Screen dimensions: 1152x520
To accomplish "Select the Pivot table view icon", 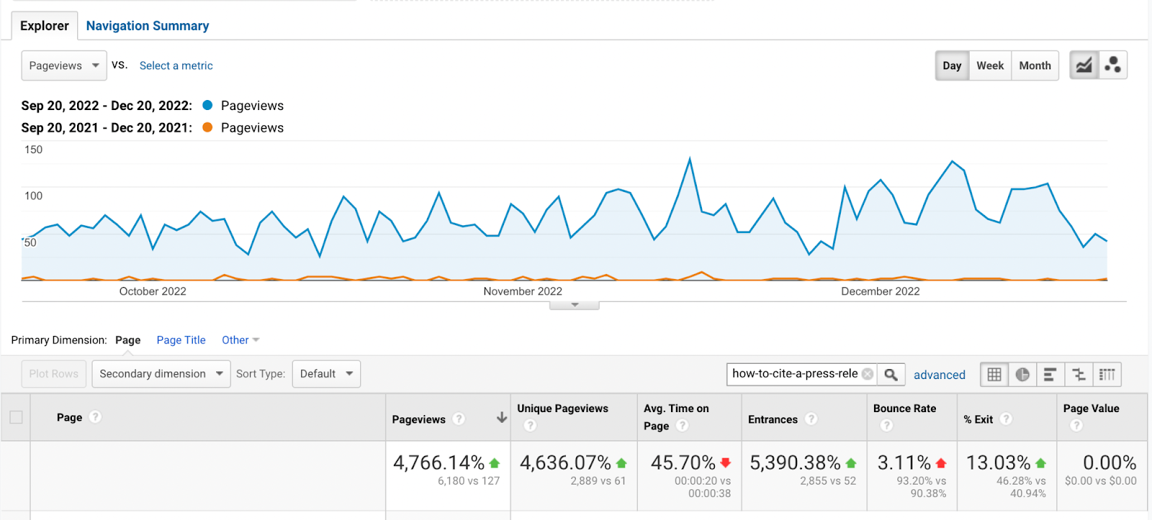I will pyautogui.click(x=1107, y=375).
